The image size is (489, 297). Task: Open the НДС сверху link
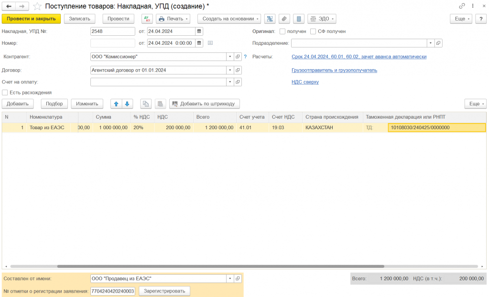point(305,82)
